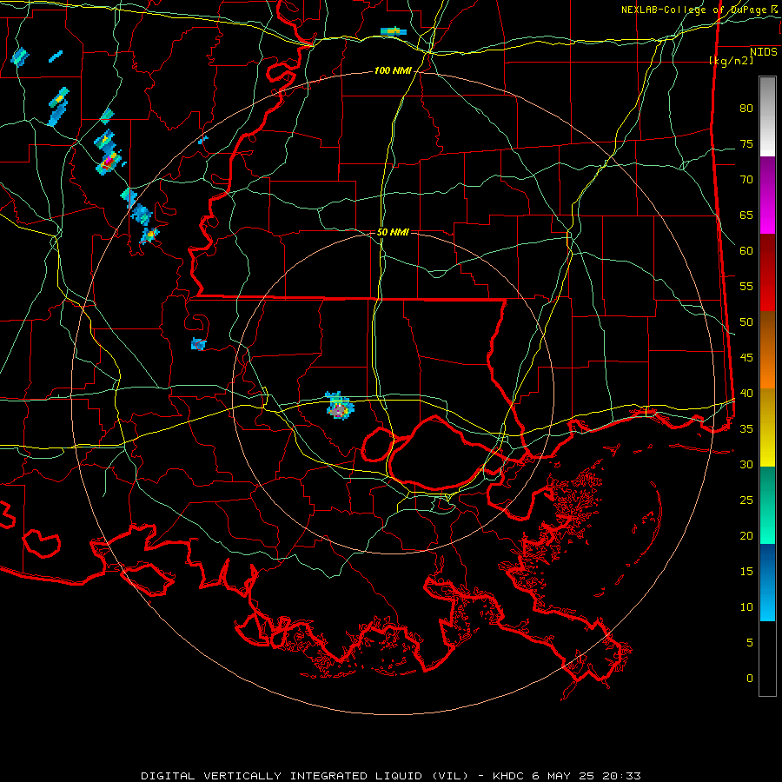
Task: Select the 75 value on color scale
Action: pyautogui.click(x=746, y=143)
